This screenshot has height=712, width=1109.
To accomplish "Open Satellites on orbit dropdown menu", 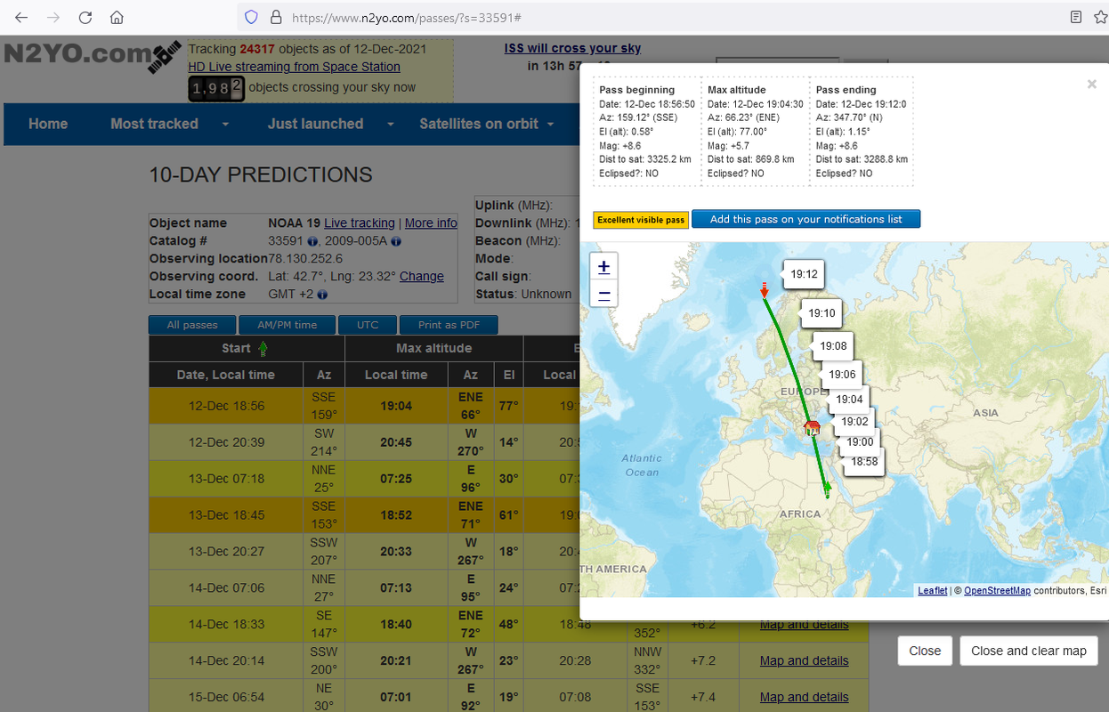I will (x=488, y=124).
